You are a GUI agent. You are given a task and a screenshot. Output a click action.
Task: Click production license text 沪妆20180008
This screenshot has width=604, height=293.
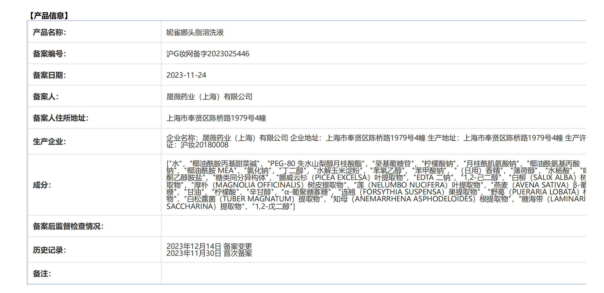pos(204,145)
